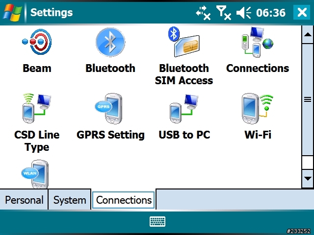Click the "USB to PC" label text
This screenshot has width=314, height=235.
point(184,135)
